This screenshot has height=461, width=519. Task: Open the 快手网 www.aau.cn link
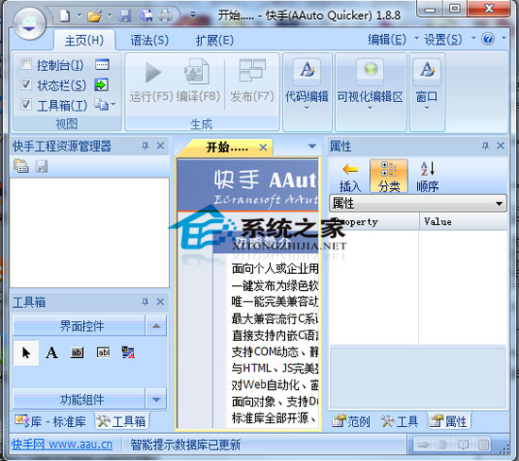coord(62,444)
